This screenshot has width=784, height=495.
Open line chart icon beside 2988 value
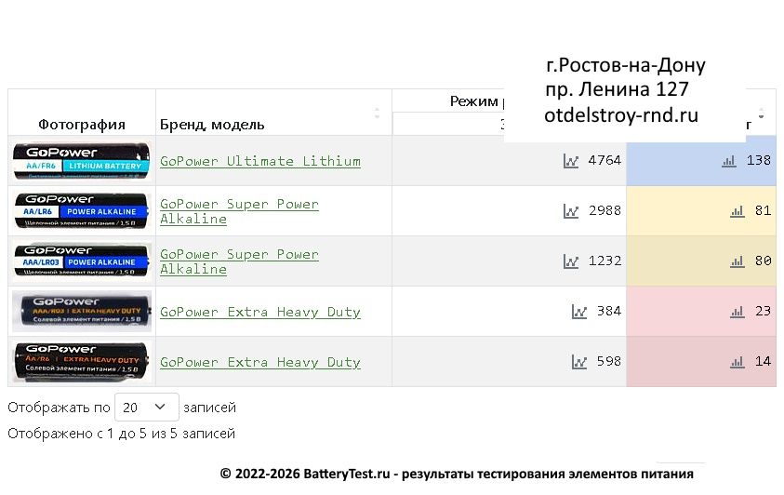point(571,211)
